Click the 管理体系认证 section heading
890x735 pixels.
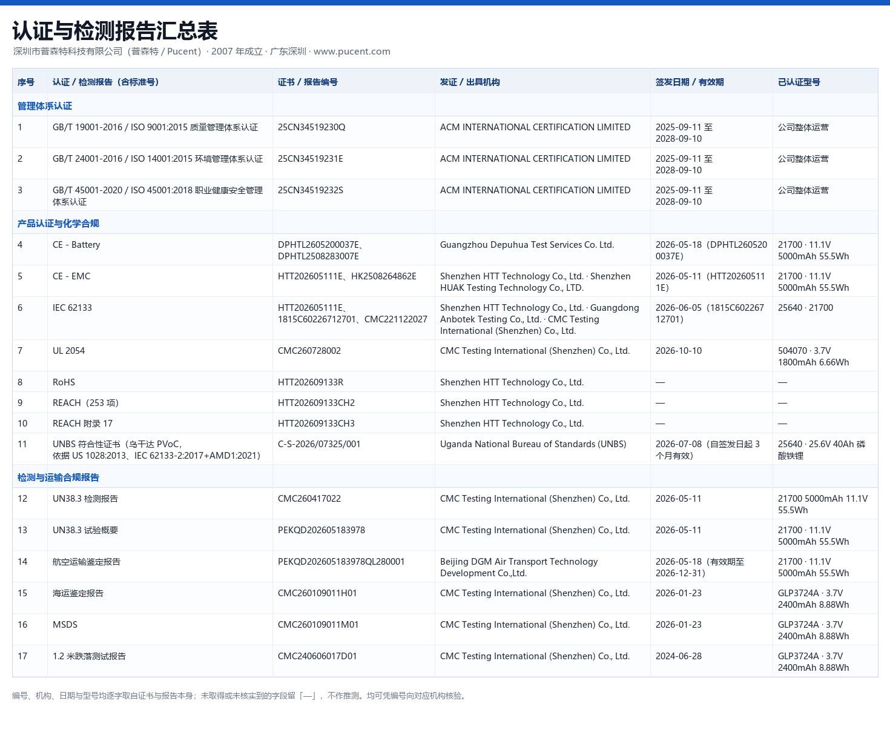click(x=45, y=106)
